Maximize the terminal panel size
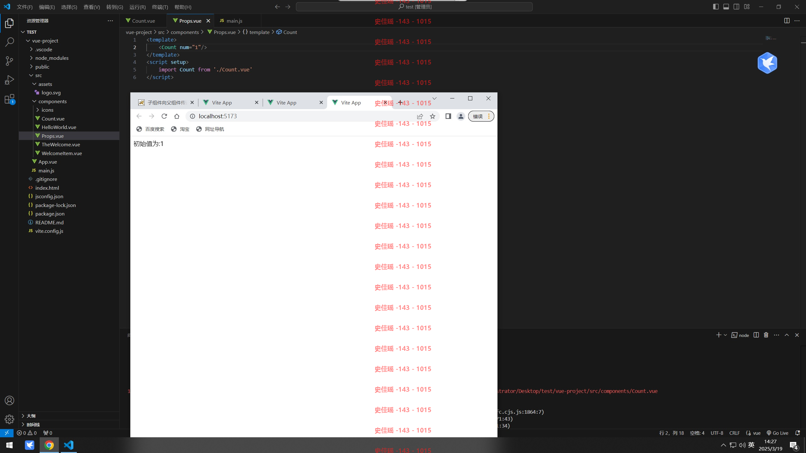 click(787, 335)
